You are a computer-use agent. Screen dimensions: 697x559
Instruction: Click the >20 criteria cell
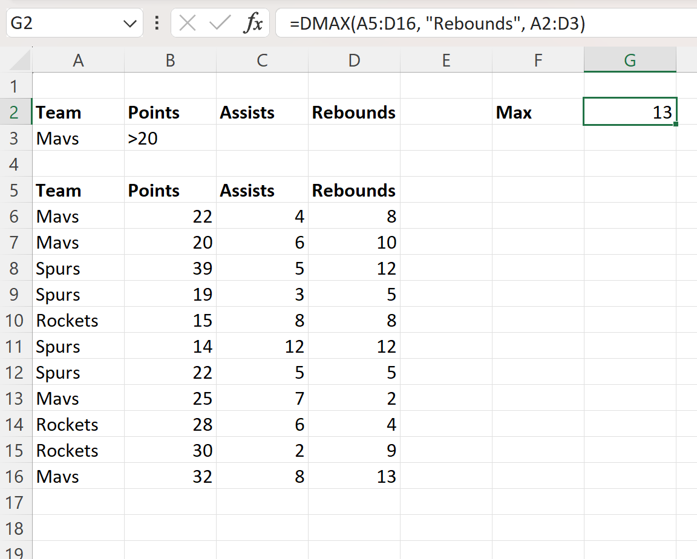(x=170, y=138)
